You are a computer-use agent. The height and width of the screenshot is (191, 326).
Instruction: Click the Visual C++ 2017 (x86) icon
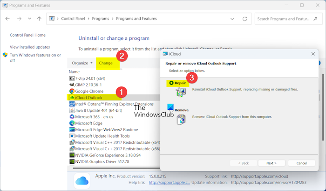(x=72, y=149)
